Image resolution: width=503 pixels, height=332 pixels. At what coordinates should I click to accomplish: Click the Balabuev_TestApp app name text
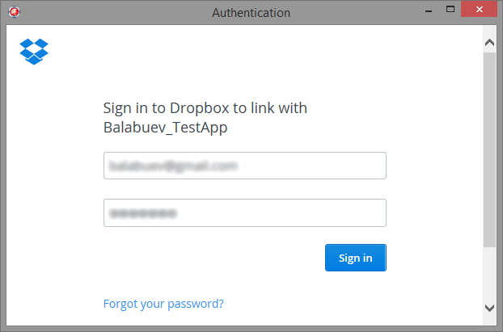coord(165,128)
